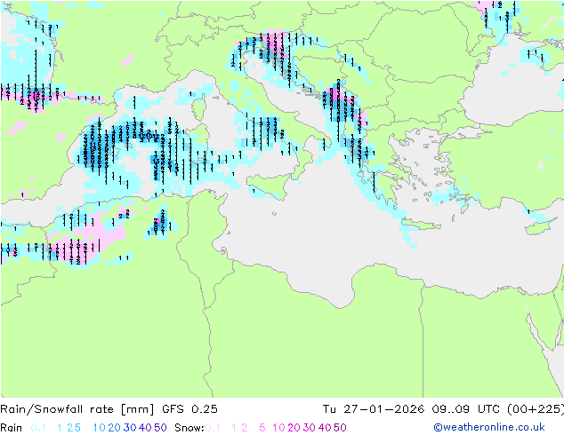Click the Rain legend 0.1 value

point(38,428)
